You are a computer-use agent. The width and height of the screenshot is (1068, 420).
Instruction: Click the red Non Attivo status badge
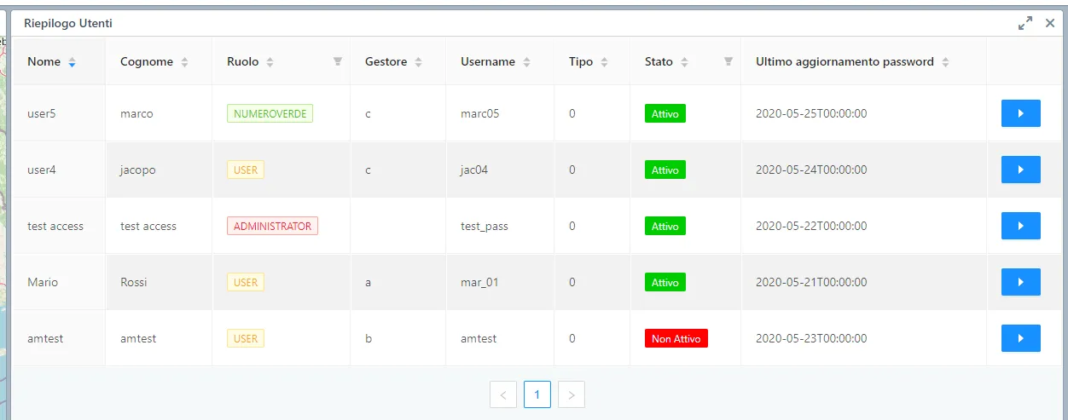click(x=676, y=338)
